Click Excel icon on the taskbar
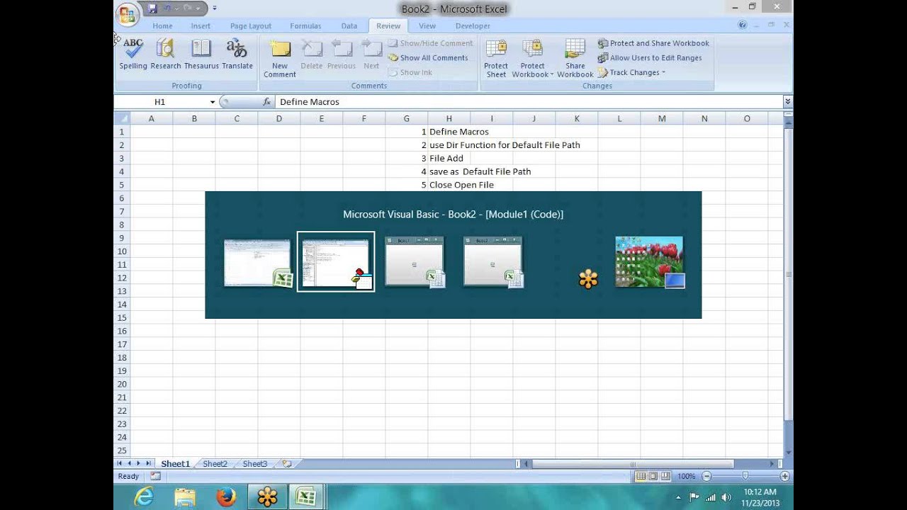The height and width of the screenshot is (510, 907). click(306, 497)
